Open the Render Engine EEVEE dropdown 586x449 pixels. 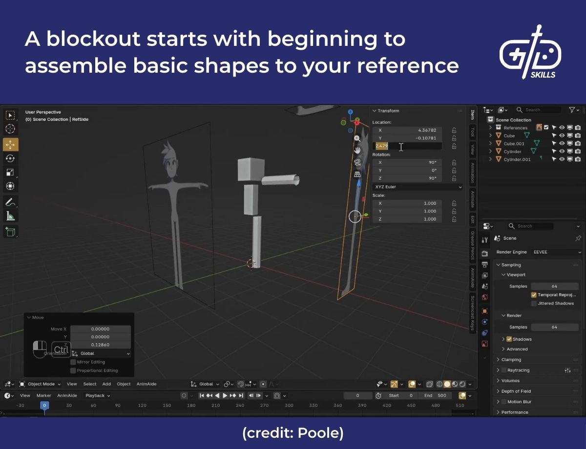[x=556, y=252]
